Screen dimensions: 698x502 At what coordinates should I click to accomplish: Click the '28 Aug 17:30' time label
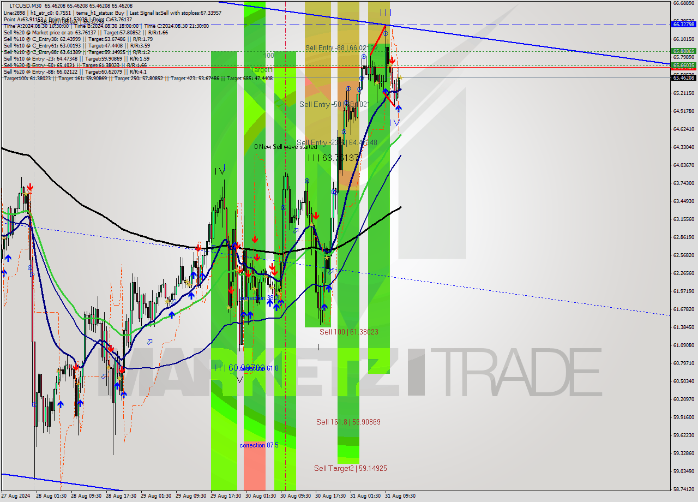[121, 496]
